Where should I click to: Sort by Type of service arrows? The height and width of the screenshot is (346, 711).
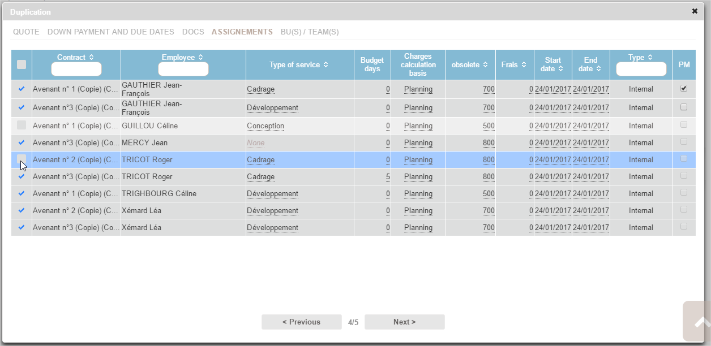325,65
